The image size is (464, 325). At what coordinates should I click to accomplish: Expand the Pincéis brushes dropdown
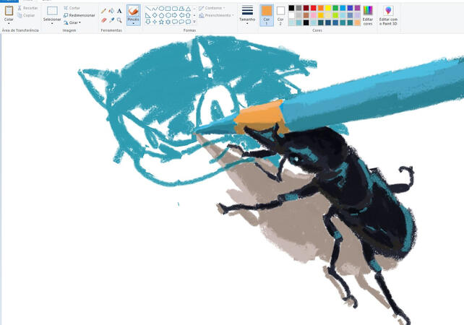coord(133,23)
